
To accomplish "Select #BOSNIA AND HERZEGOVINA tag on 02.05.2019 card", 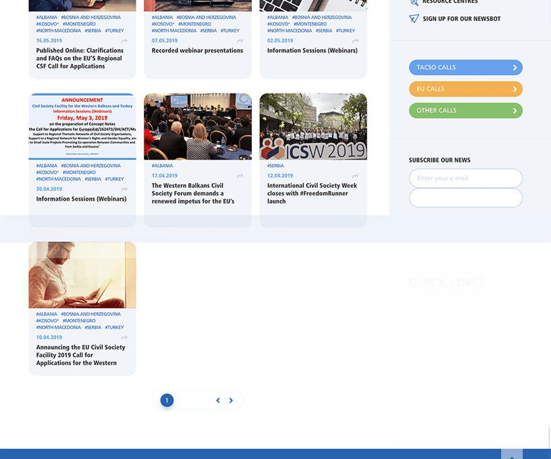I will pos(322,17).
